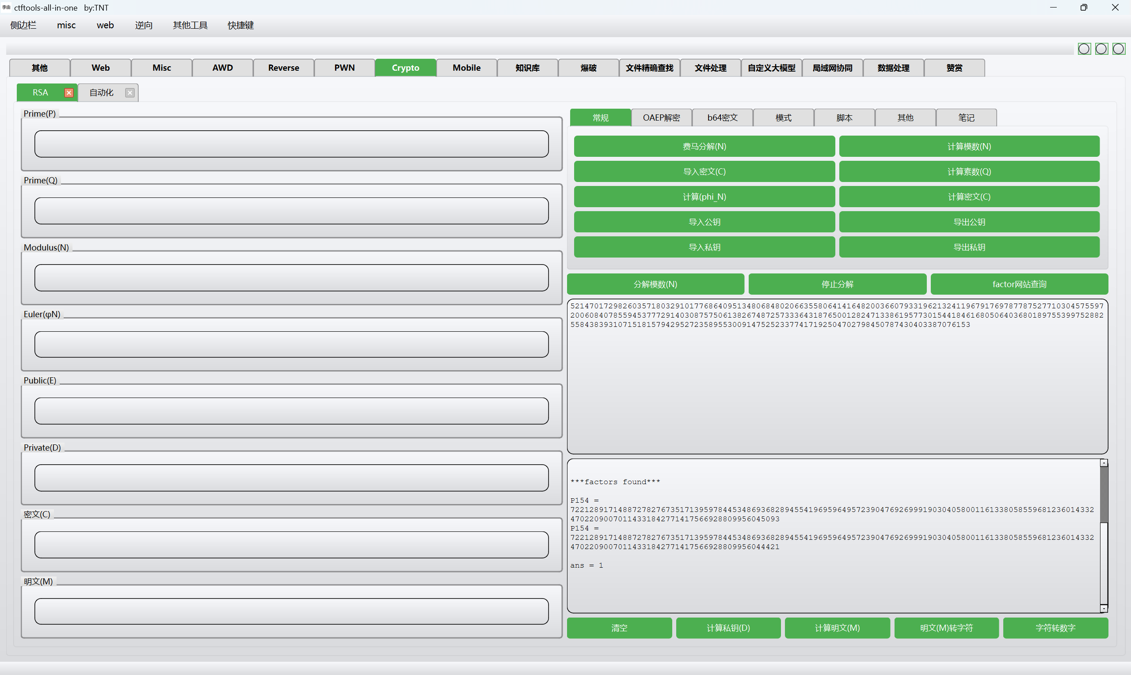
Task: Switch to the Misc category tab
Action: [x=161, y=68]
